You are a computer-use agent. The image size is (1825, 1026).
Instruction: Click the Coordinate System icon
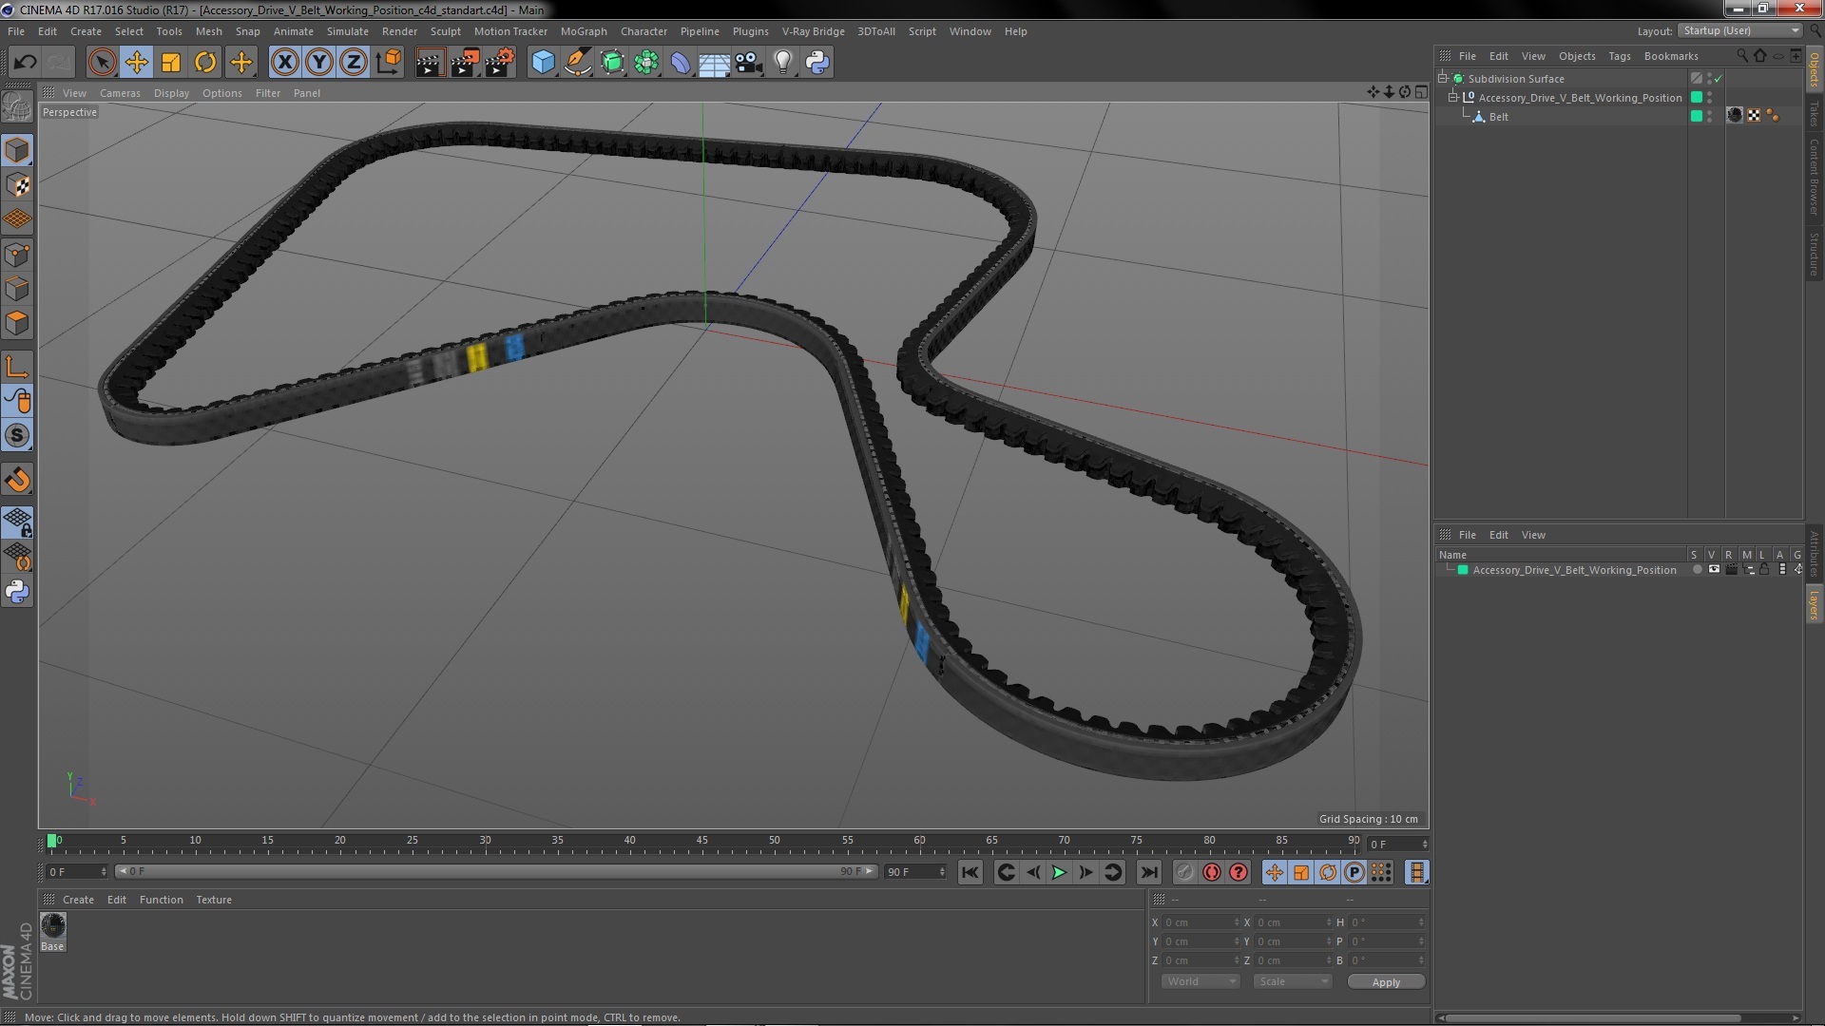(x=389, y=63)
